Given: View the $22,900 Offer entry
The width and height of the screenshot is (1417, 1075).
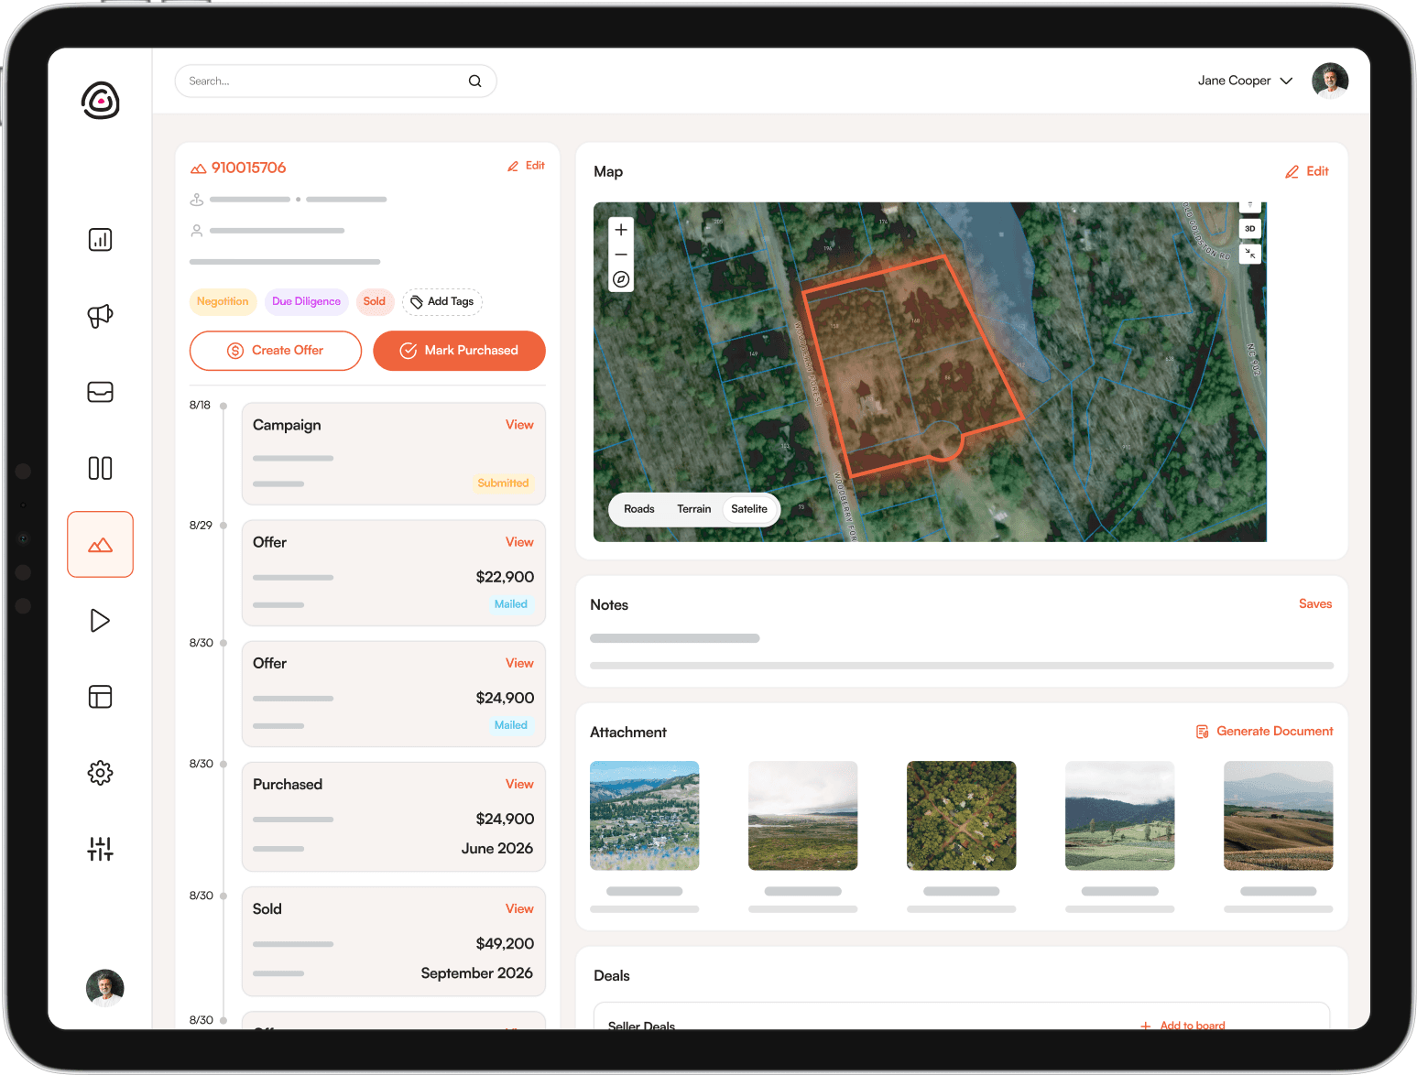Looking at the screenshot, I should 519,542.
